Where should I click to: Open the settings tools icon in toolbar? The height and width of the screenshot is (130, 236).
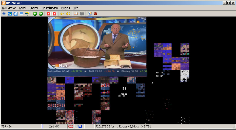pos(90,14)
